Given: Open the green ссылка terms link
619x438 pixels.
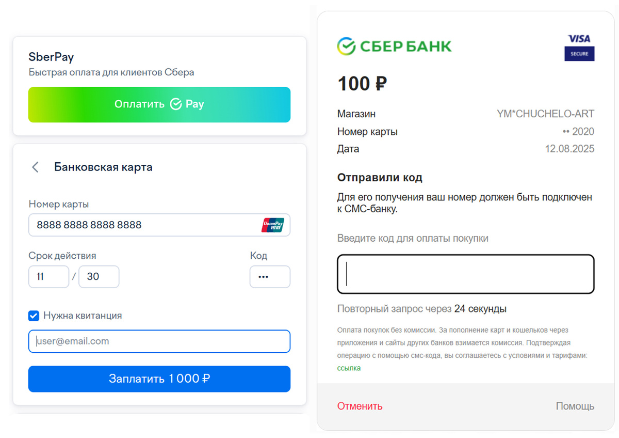Looking at the screenshot, I should (x=349, y=368).
